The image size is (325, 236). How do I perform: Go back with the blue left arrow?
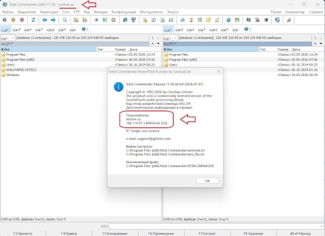(x=45, y=20)
